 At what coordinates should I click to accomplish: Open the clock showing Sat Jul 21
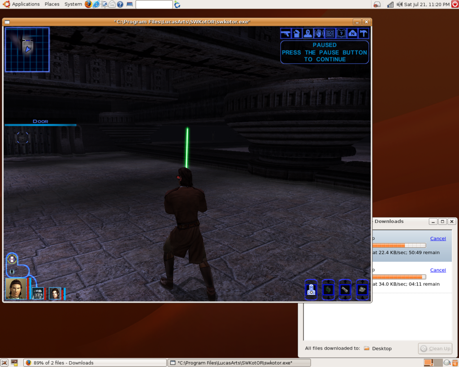coord(427,4)
